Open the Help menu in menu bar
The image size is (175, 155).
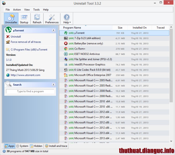[46, 10]
